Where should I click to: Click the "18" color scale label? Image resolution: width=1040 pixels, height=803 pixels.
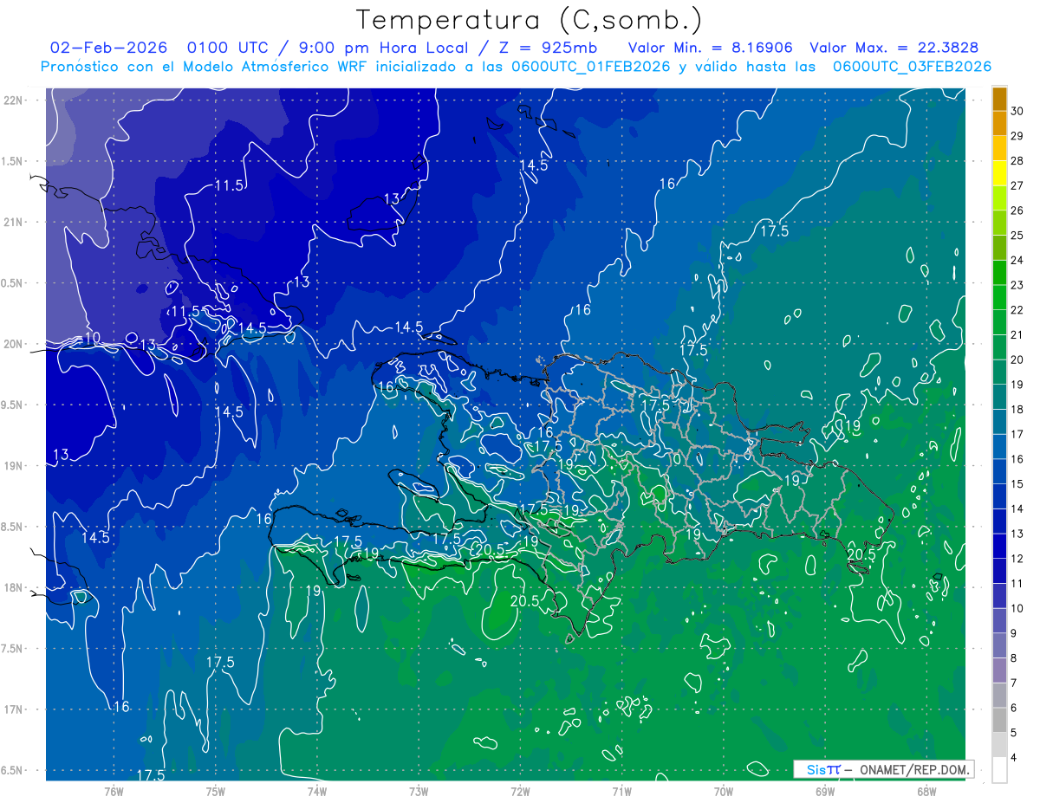[1017, 410]
